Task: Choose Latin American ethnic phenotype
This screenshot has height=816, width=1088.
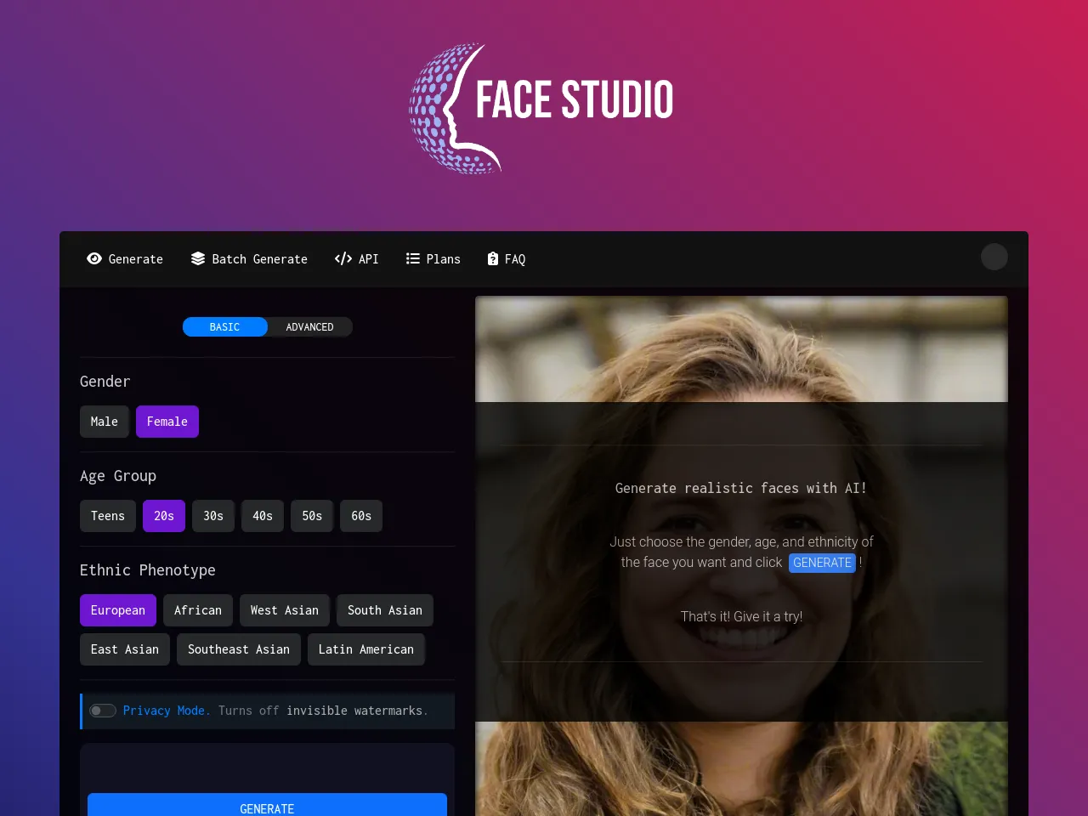Action: click(x=366, y=649)
